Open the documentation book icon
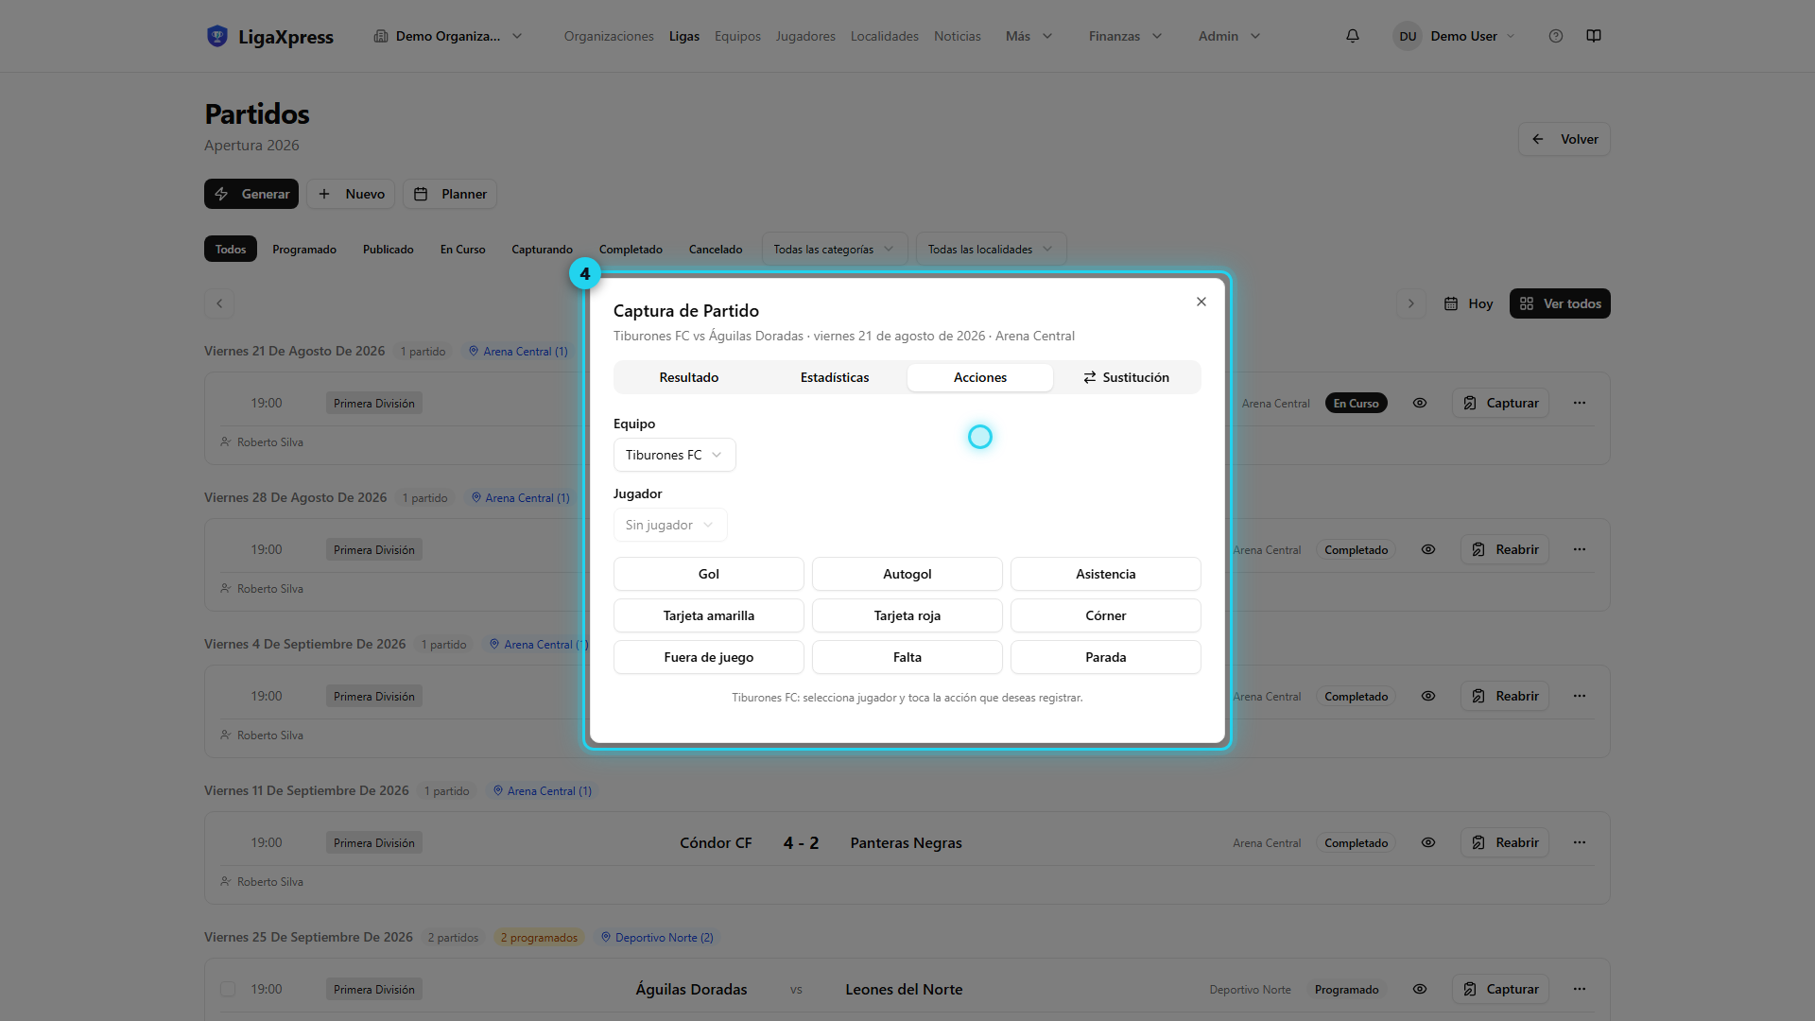 pos(1594,36)
